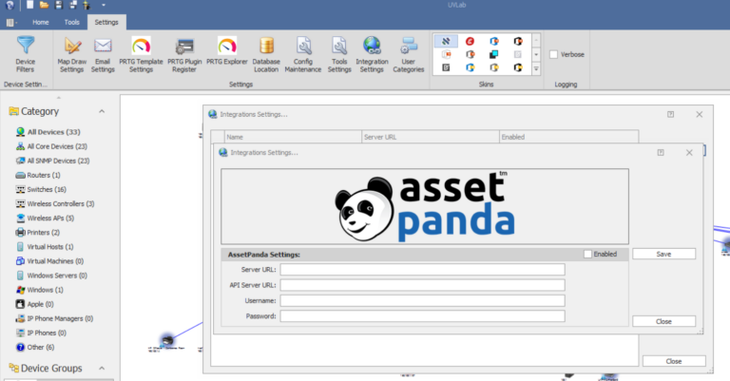Launch PRTG Explorer
The image size is (730, 381).
point(227,51)
